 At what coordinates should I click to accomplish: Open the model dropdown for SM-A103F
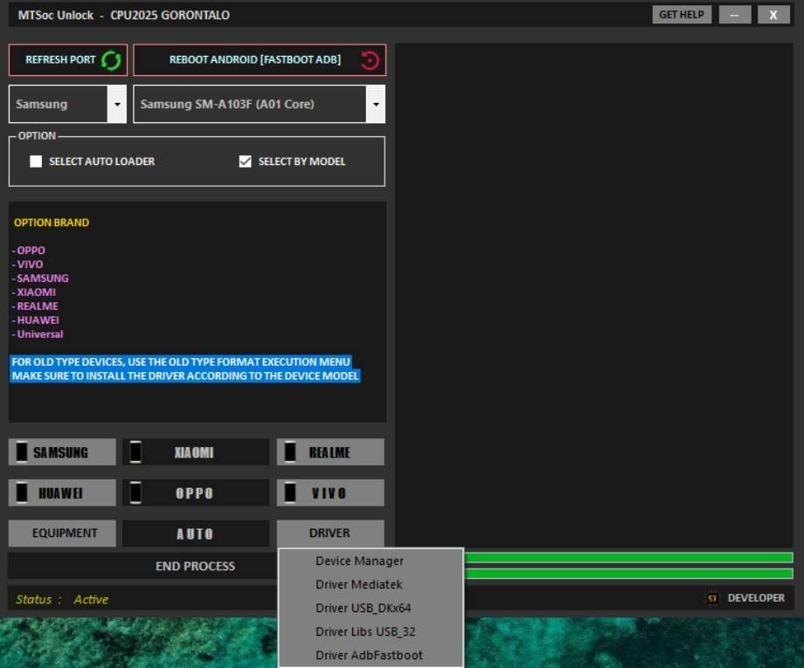click(x=375, y=104)
